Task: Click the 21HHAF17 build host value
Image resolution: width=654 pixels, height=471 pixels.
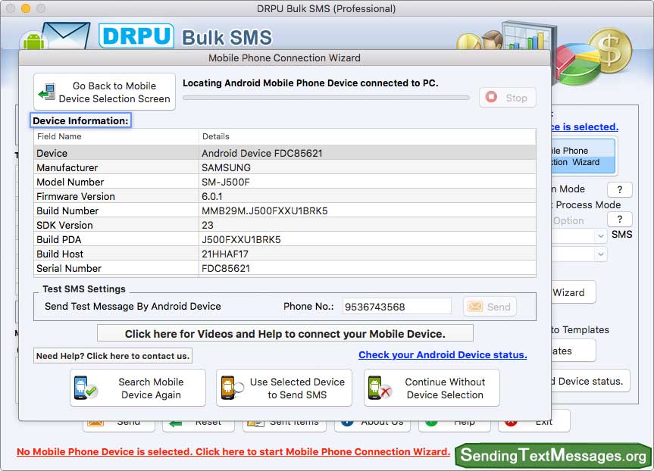Action: point(225,254)
